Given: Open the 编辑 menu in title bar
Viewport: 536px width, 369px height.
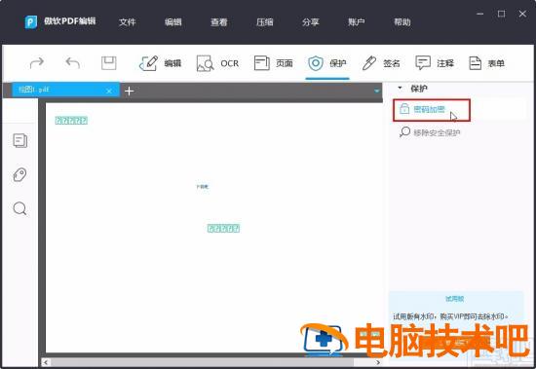Looking at the screenshot, I should coord(172,22).
